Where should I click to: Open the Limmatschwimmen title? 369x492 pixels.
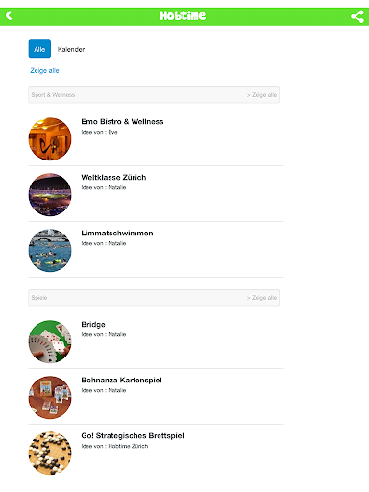pyautogui.click(x=117, y=234)
